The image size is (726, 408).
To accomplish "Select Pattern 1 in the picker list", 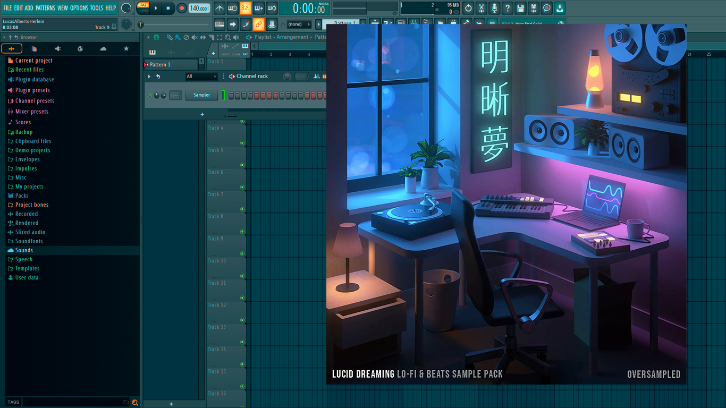I will pos(171,65).
